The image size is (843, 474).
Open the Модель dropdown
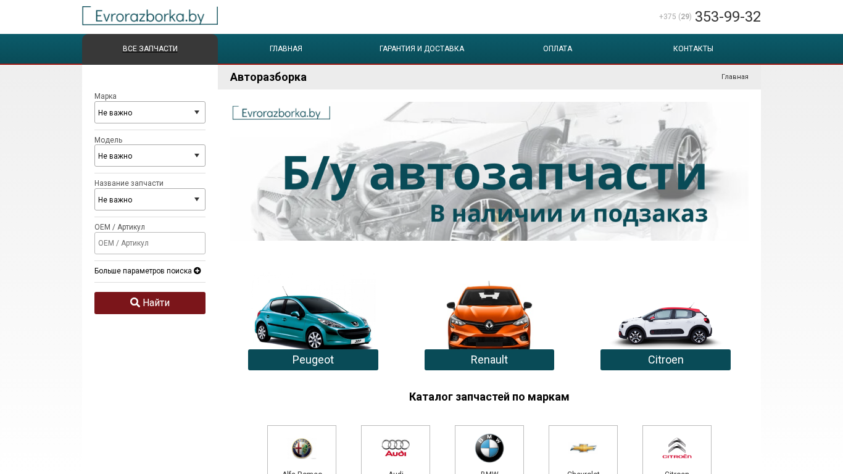[x=150, y=156]
